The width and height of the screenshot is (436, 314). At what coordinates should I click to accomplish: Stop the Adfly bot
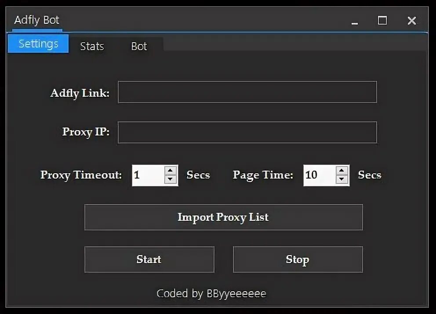coord(298,259)
